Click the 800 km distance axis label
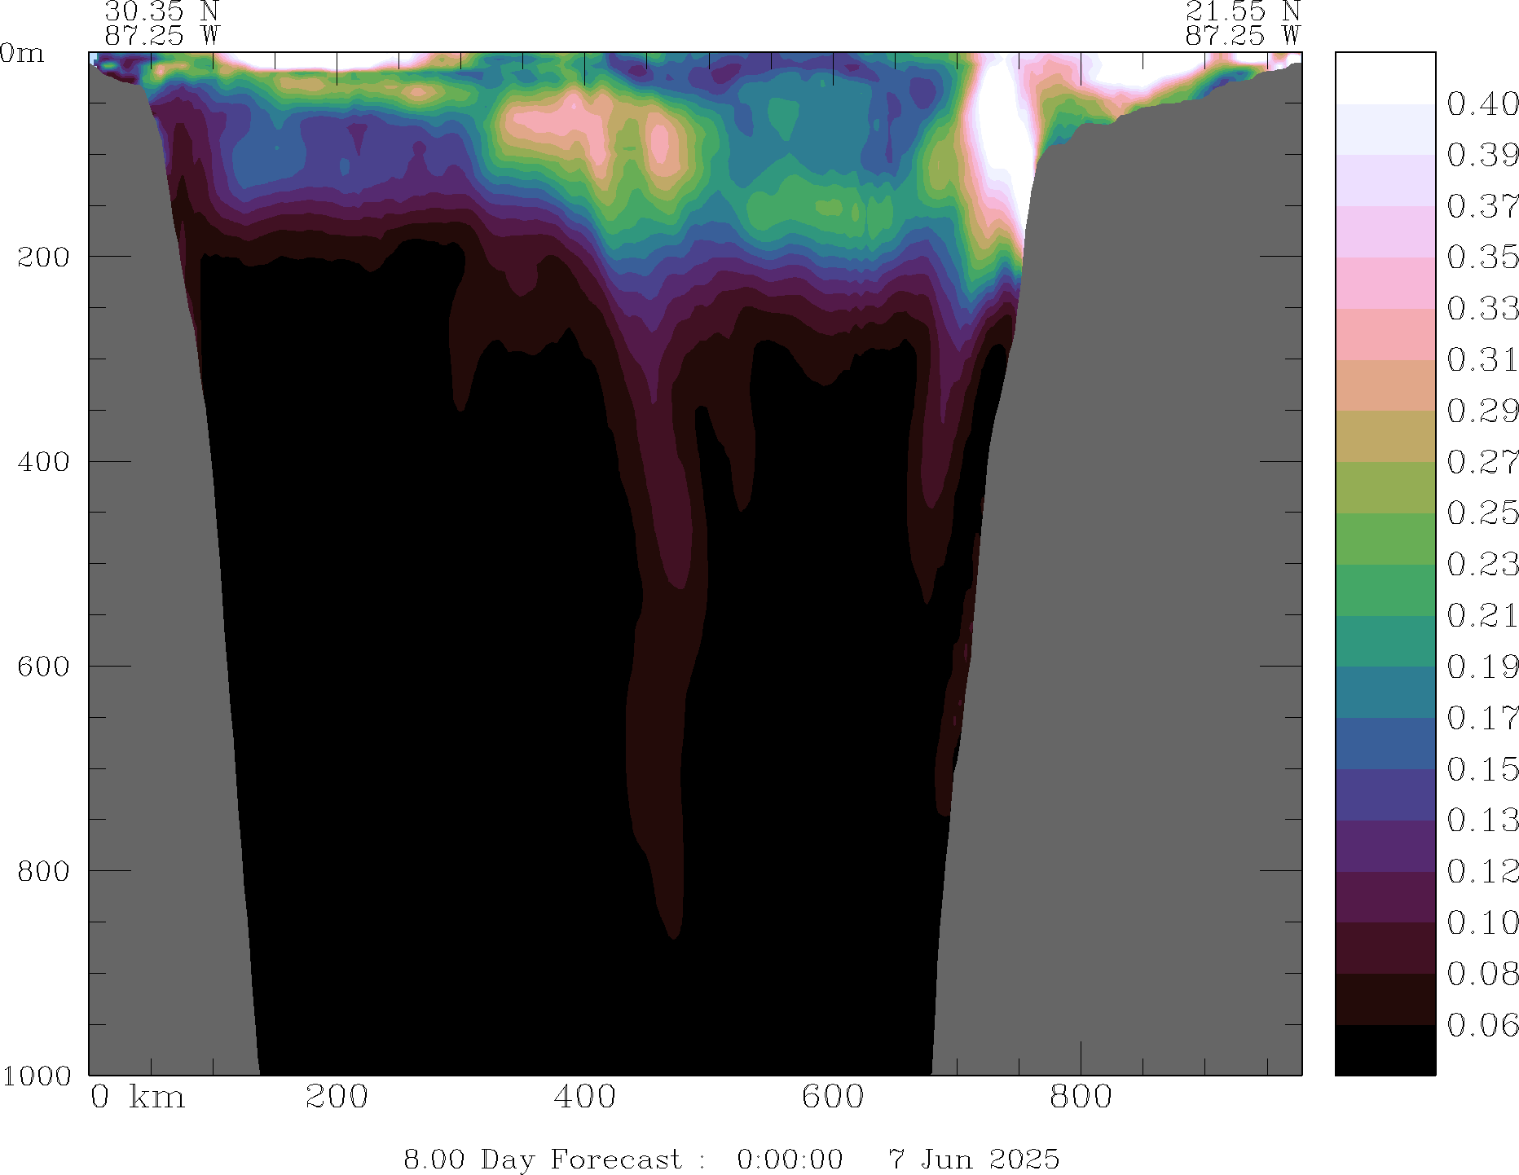Screen dimensions: 1519x1175 point(1081,1097)
